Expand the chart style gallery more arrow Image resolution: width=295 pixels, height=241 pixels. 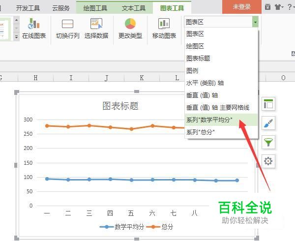click(x=17, y=37)
